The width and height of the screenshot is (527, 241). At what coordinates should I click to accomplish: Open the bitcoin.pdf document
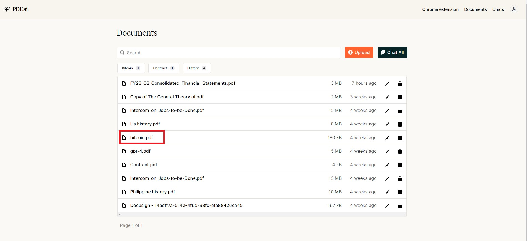pos(141,137)
